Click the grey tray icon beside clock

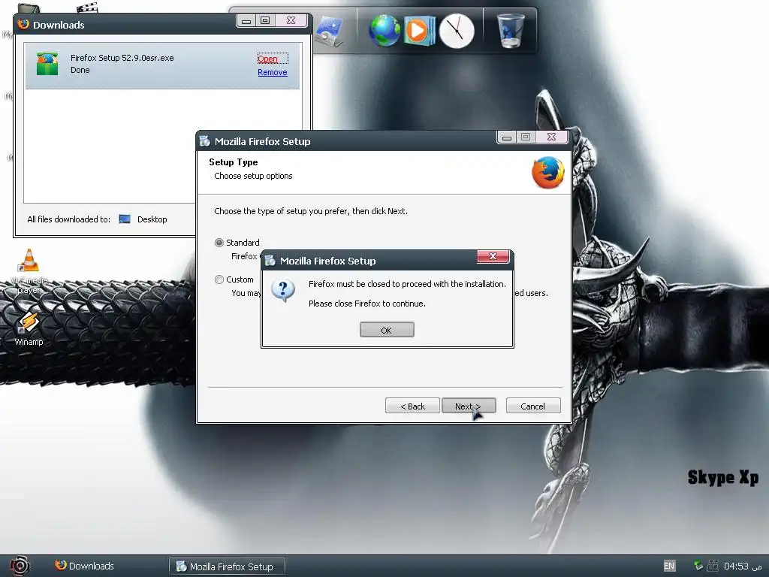click(x=713, y=565)
